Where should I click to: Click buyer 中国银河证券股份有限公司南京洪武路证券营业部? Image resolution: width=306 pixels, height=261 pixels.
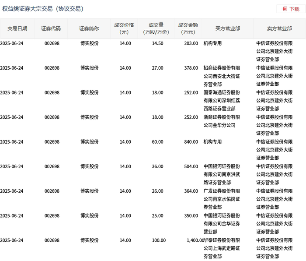tap(222, 174)
